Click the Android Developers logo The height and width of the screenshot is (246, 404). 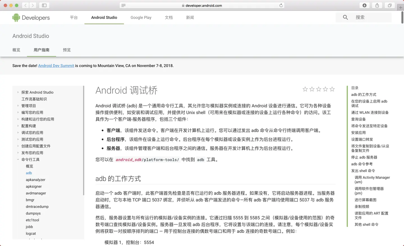pos(31,18)
